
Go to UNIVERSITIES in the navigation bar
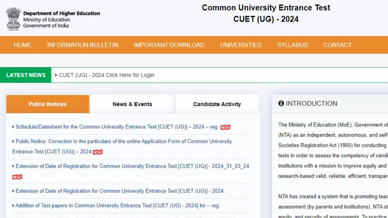(241, 45)
